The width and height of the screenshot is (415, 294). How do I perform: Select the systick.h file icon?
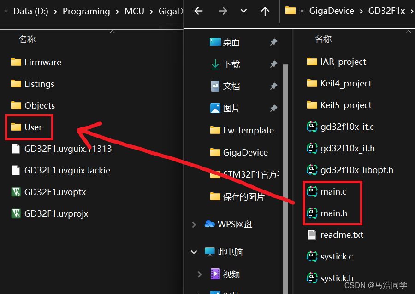(312, 278)
